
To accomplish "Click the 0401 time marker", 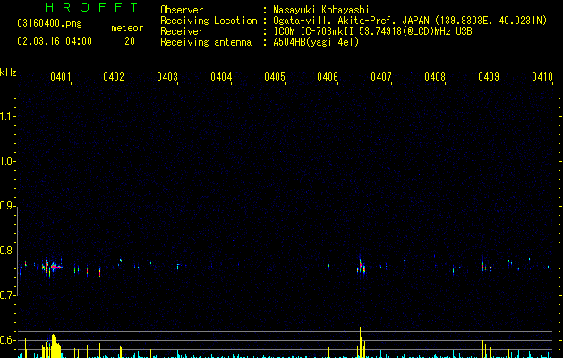I will pyautogui.click(x=60, y=77).
